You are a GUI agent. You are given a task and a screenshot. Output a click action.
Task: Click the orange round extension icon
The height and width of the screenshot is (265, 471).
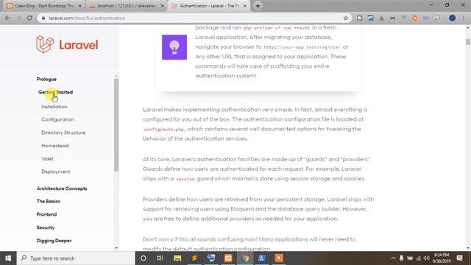(x=415, y=18)
